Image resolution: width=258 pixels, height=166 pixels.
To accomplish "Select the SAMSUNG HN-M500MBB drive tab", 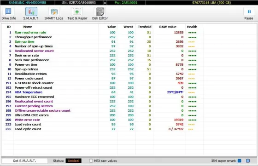I will (27, 3).
